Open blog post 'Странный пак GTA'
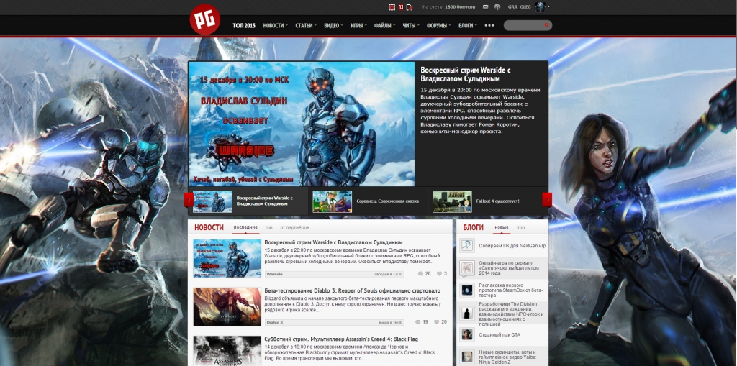737x366 pixels. click(499, 335)
